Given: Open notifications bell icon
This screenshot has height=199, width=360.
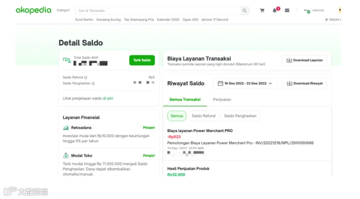Looking at the screenshot, I should [275, 10].
